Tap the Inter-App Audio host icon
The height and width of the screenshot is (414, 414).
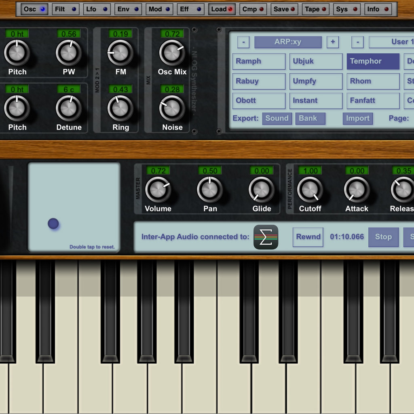click(x=266, y=237)
